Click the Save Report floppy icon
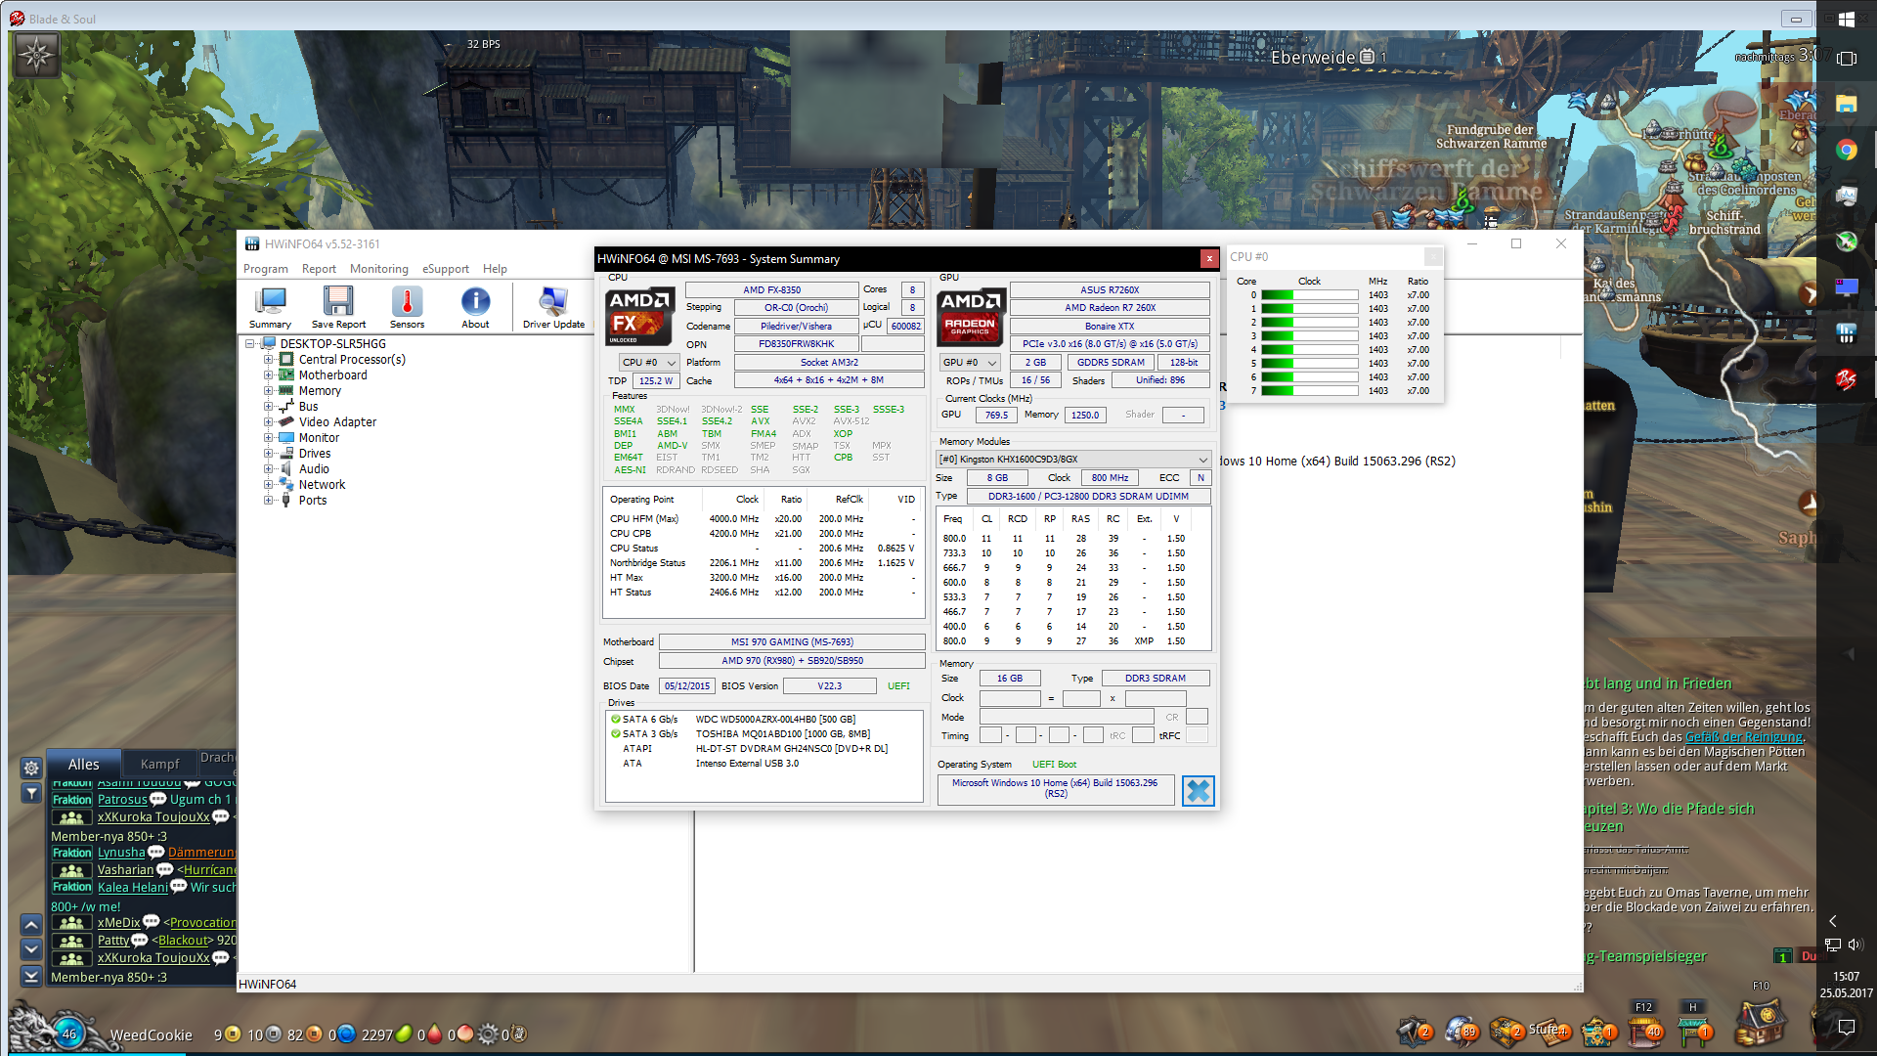 pos(338,306)
